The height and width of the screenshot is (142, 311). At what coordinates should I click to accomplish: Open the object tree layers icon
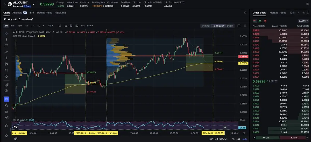pyautogui.click(x=6, y=136)
